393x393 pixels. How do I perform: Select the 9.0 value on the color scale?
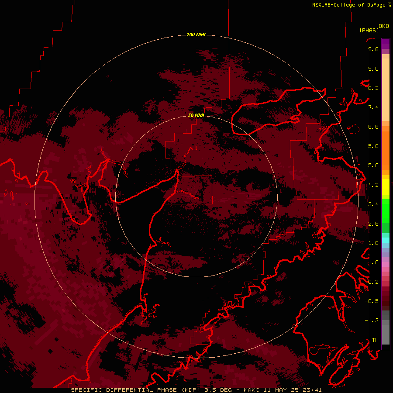[373, 69]
